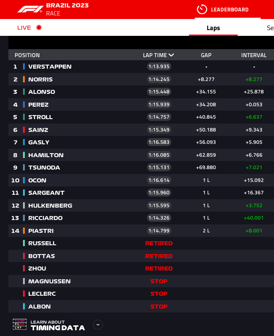The image size is (274, 336).
Task: Click the LIVE label
Action: click(x=24, y=27)
